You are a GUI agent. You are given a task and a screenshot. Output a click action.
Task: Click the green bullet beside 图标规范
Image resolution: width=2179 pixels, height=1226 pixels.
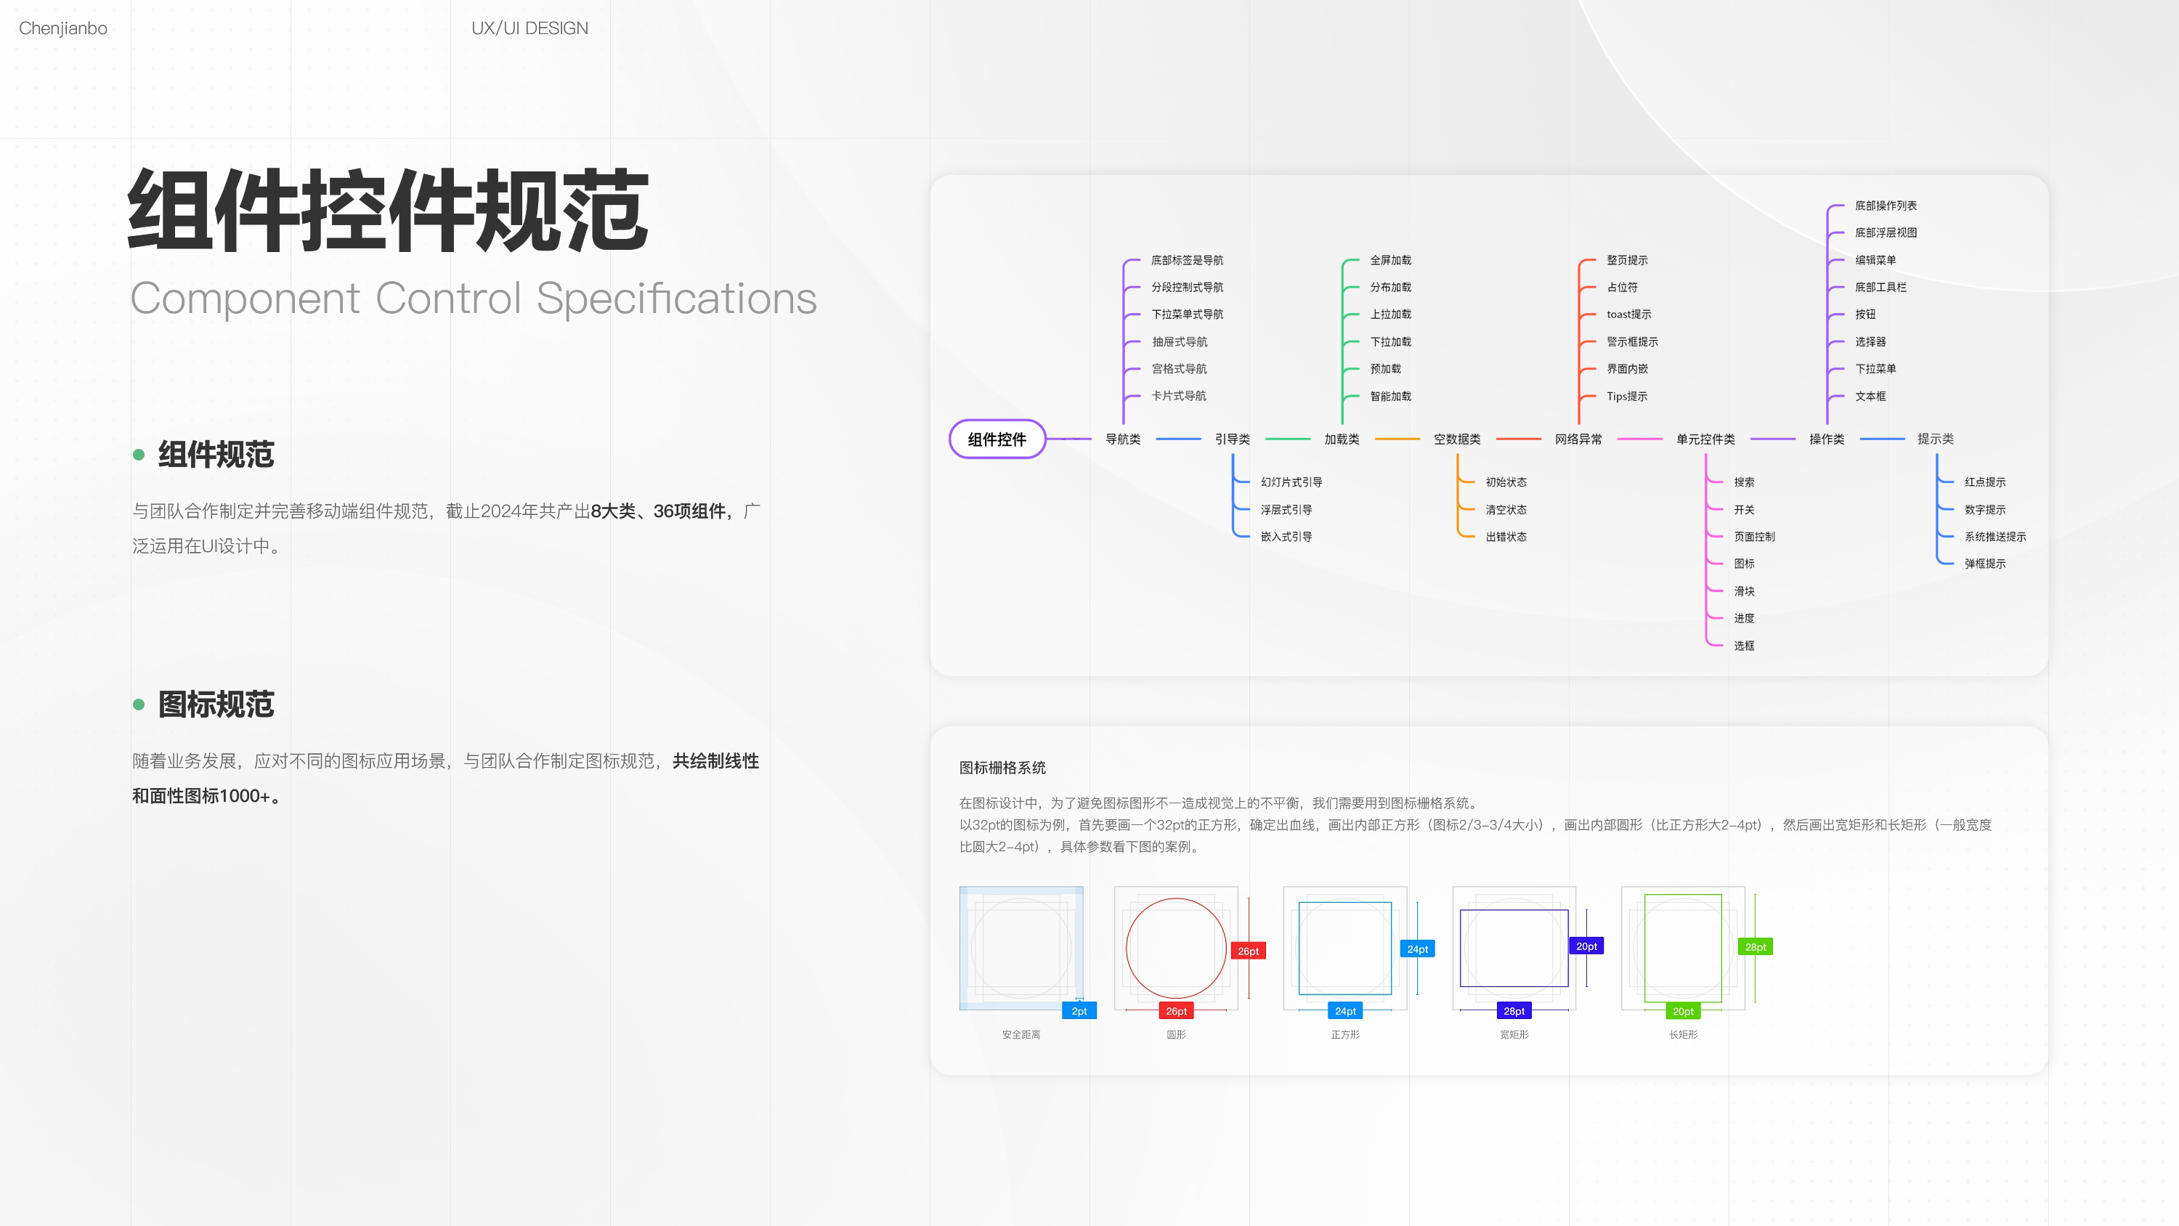139,705
